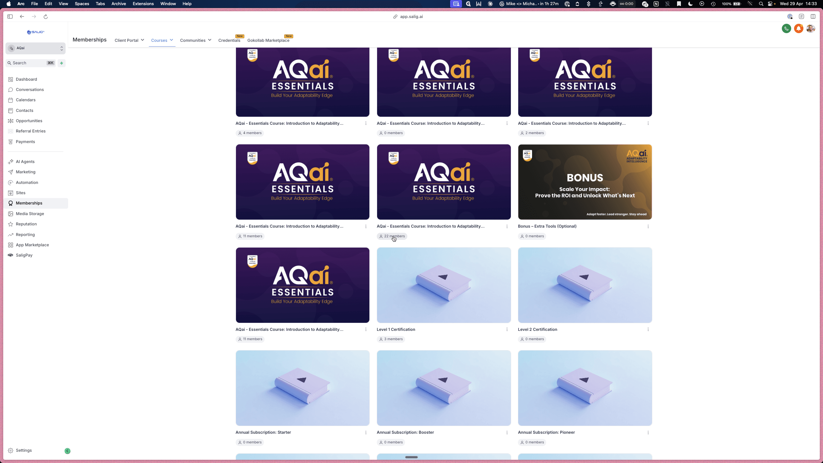
Task: Click the sidebar Search field
Action: 31,63
